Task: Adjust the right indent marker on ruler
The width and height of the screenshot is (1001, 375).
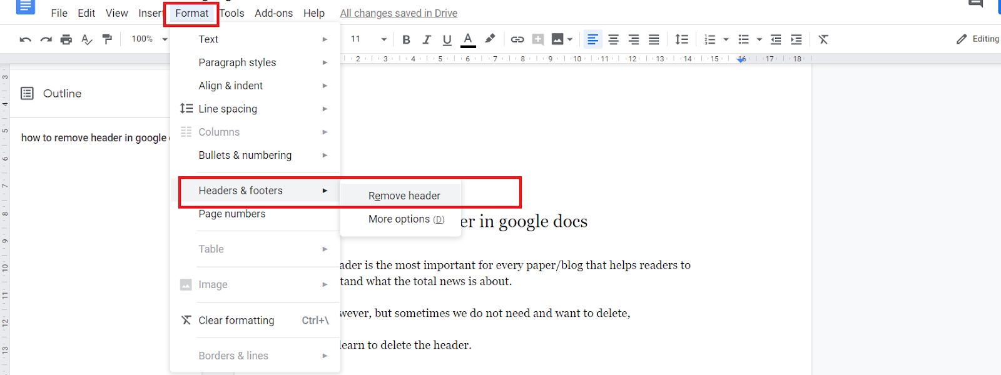Action: pos(741,59)
